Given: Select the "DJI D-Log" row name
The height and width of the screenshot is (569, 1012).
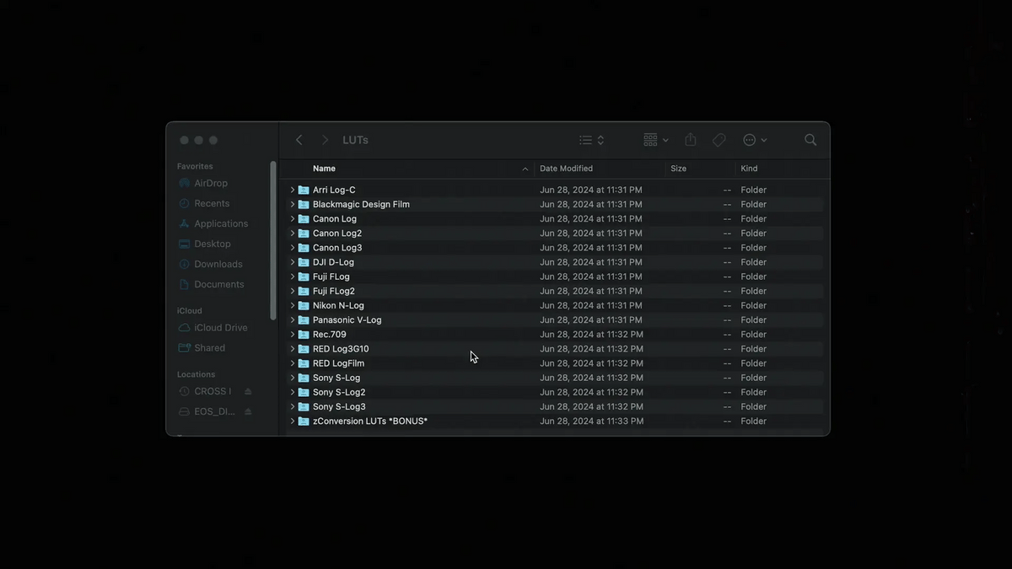Looking at the screenshot, I should (333, 262).
